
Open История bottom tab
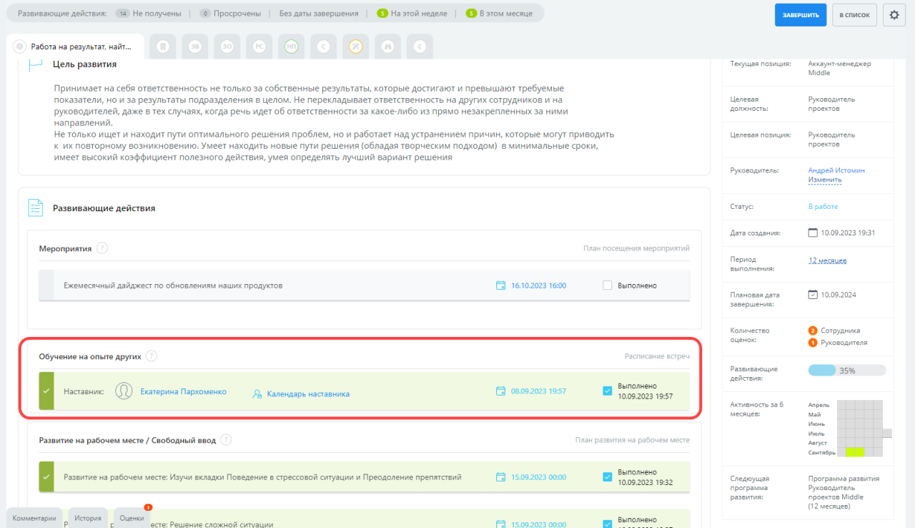point(88,518)
